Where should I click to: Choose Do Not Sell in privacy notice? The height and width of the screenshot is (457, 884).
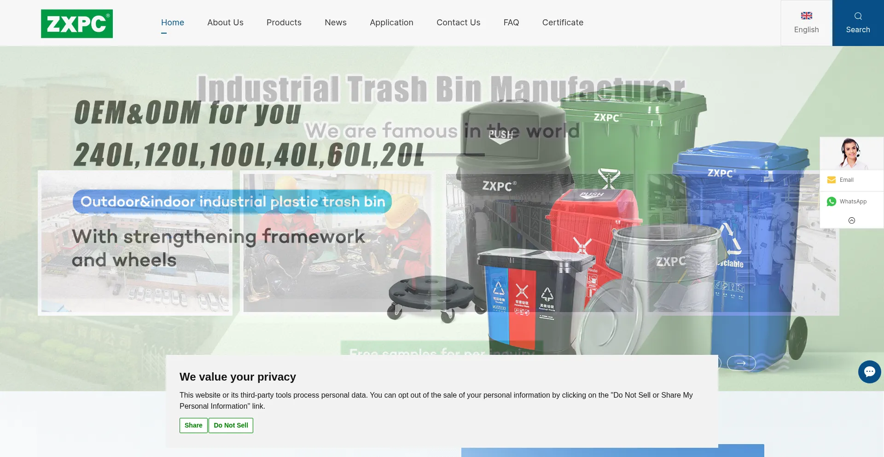click(x=231, y=425)
